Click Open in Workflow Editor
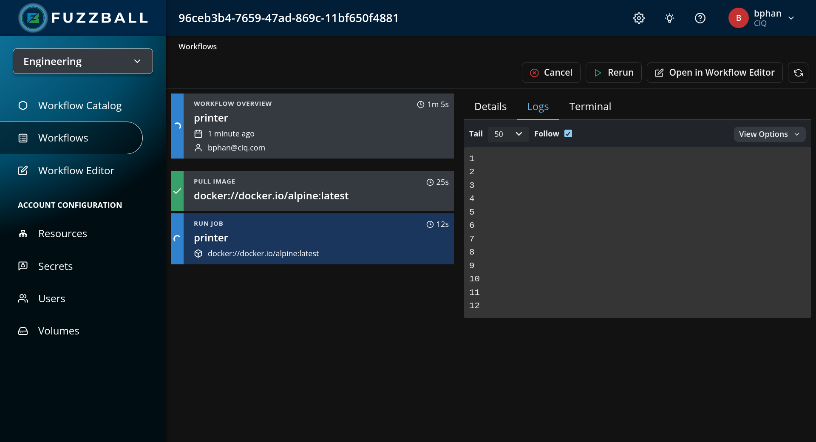Image resolution: width=816 pixels, height=442 pixels. click(714, 72)
